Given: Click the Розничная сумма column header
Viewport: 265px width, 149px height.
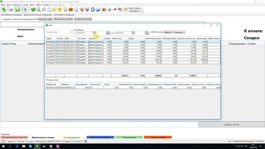Looking at the screenshot, I should [153, 38].
